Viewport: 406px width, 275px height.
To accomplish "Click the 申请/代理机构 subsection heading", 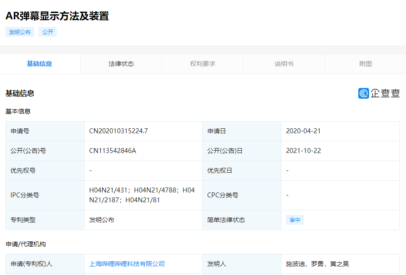I will click(x=26, y=244).
